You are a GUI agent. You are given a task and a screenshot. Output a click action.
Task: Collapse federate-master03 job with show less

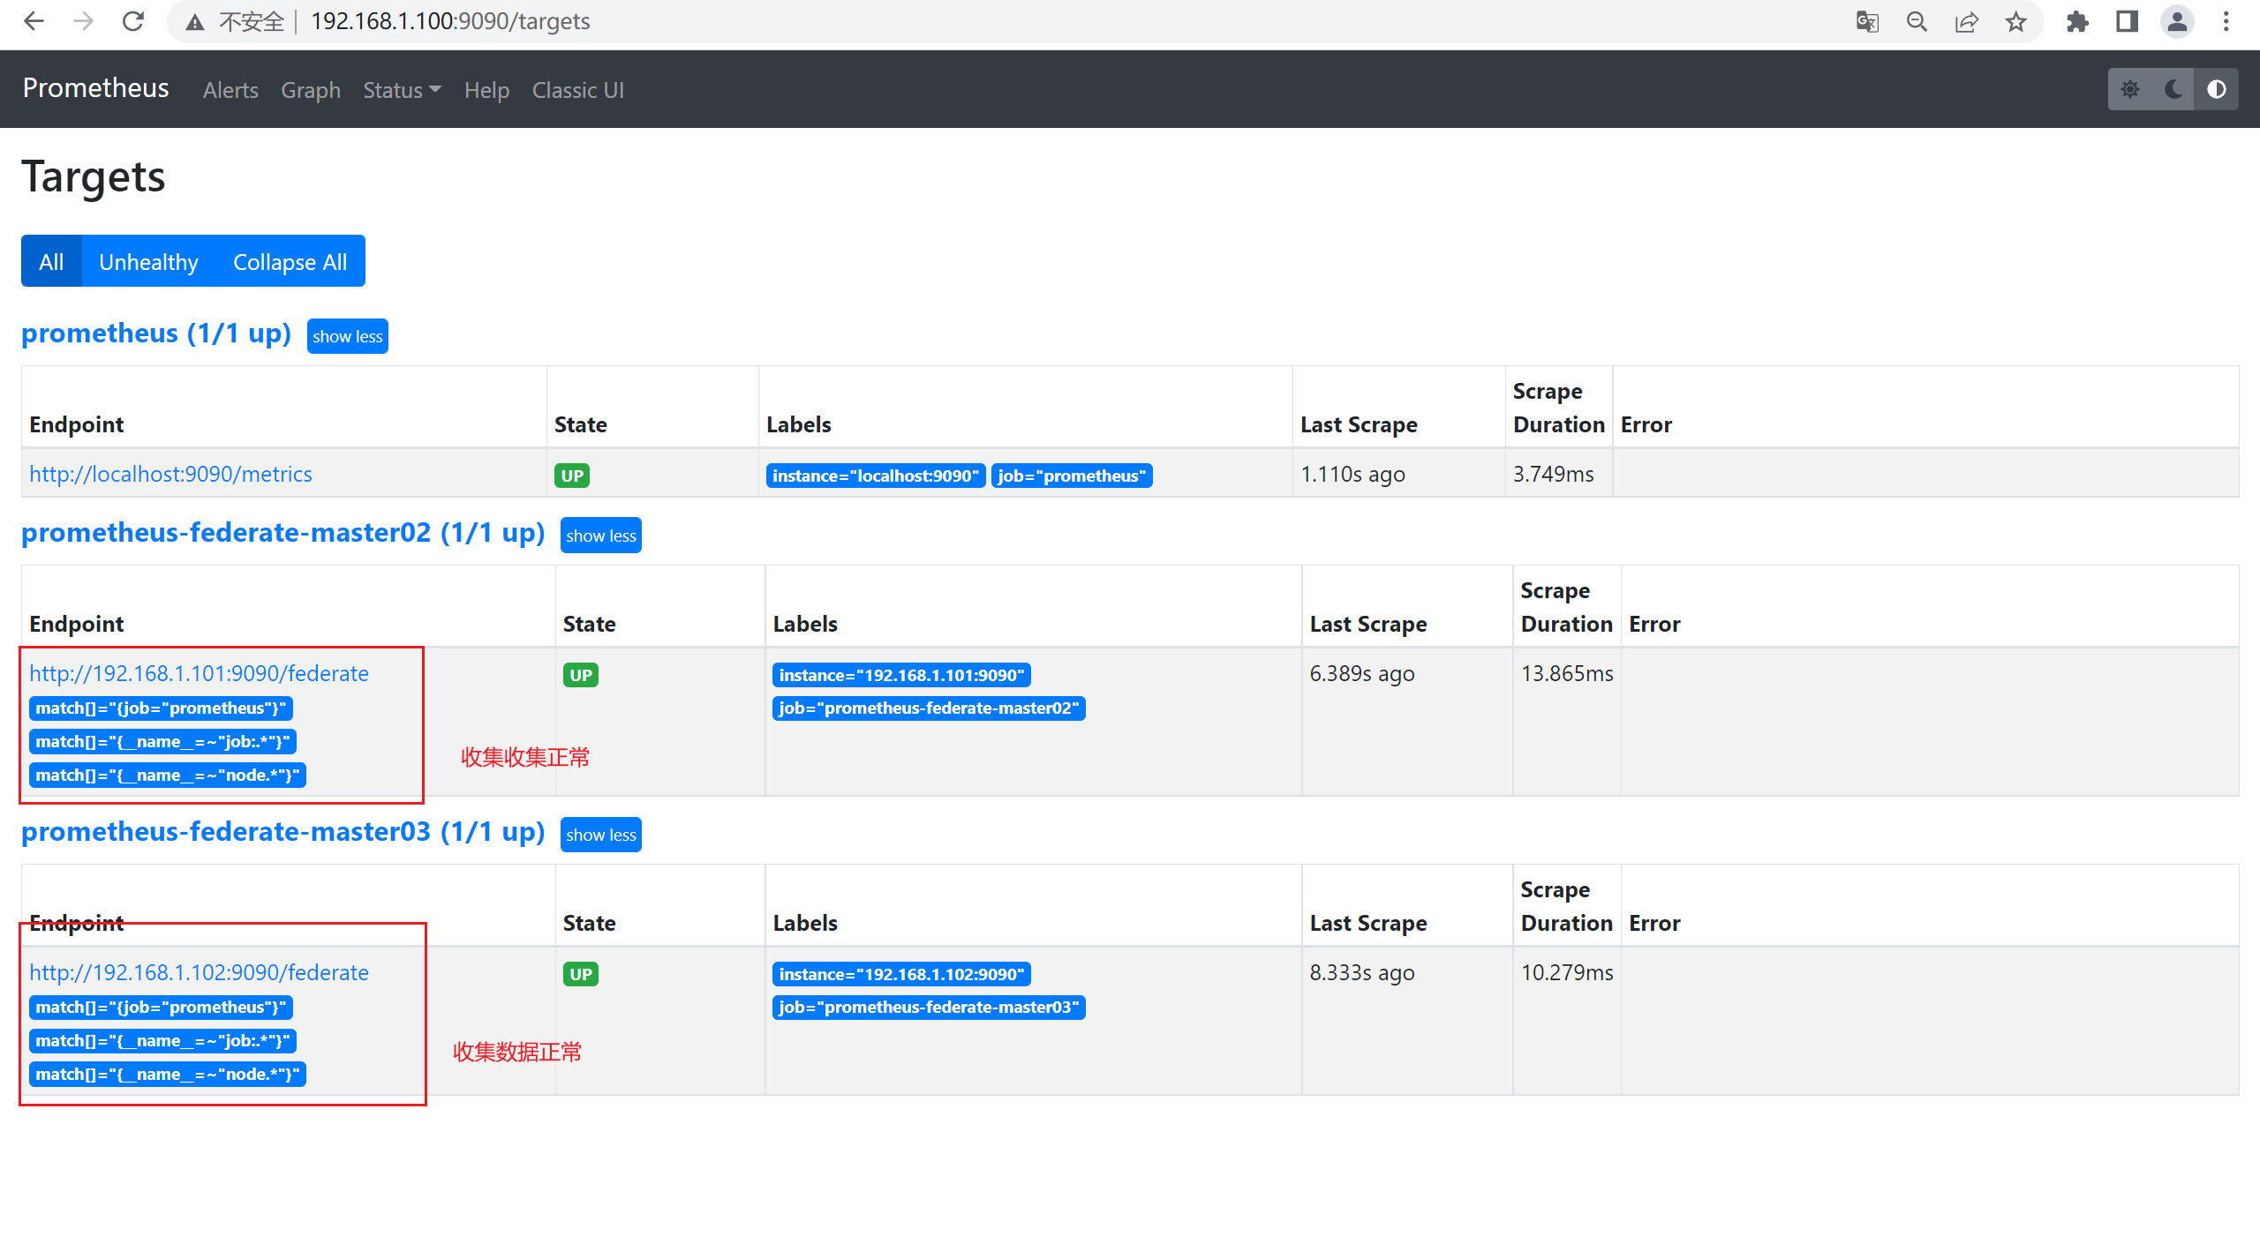(x=600, y=835)
